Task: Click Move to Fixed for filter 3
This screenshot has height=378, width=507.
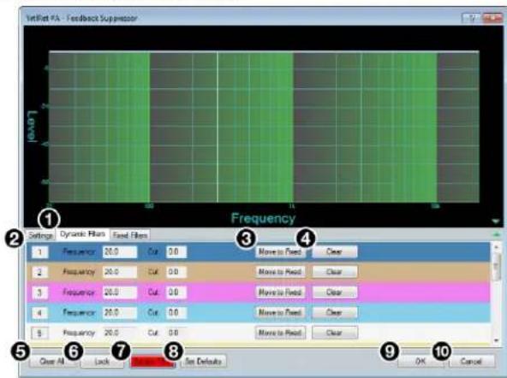Action: 280,292
